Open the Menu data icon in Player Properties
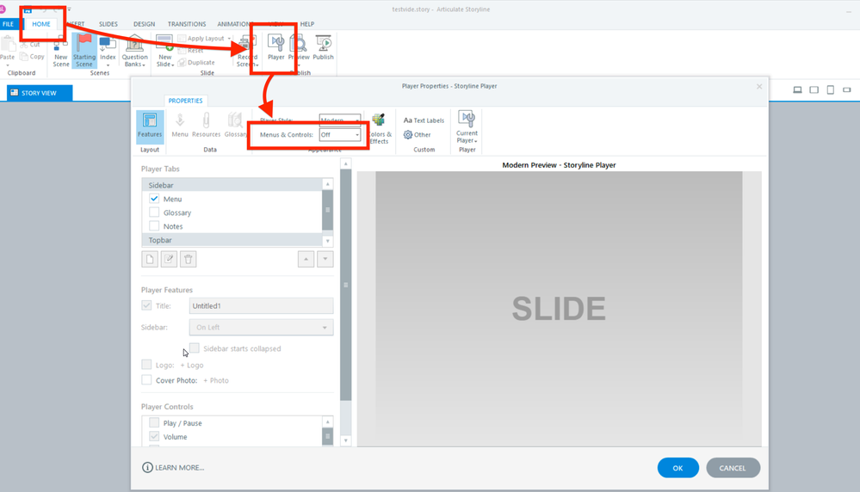This screenshot has height=492, width=860. click(179, 120)
